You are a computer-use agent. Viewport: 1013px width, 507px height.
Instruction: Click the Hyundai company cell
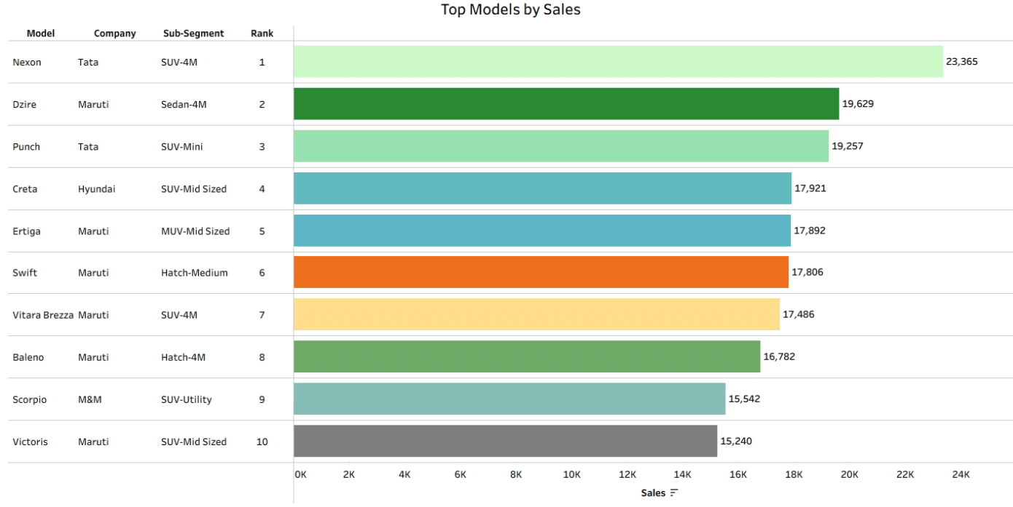[x=96, y=189]
